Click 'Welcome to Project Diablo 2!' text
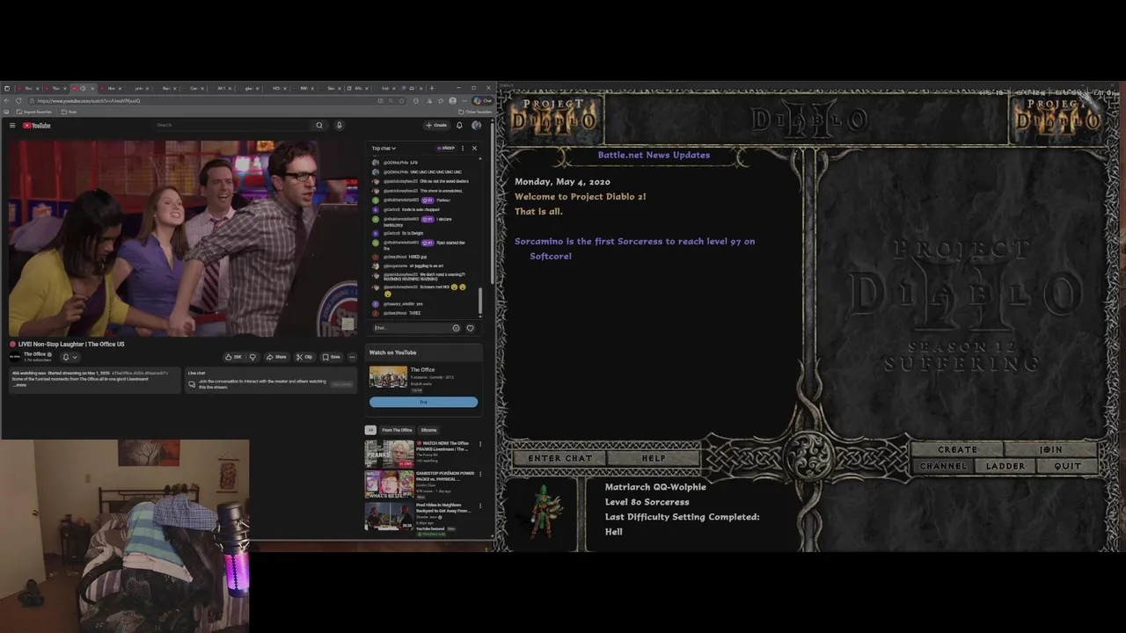 point(581,197)
